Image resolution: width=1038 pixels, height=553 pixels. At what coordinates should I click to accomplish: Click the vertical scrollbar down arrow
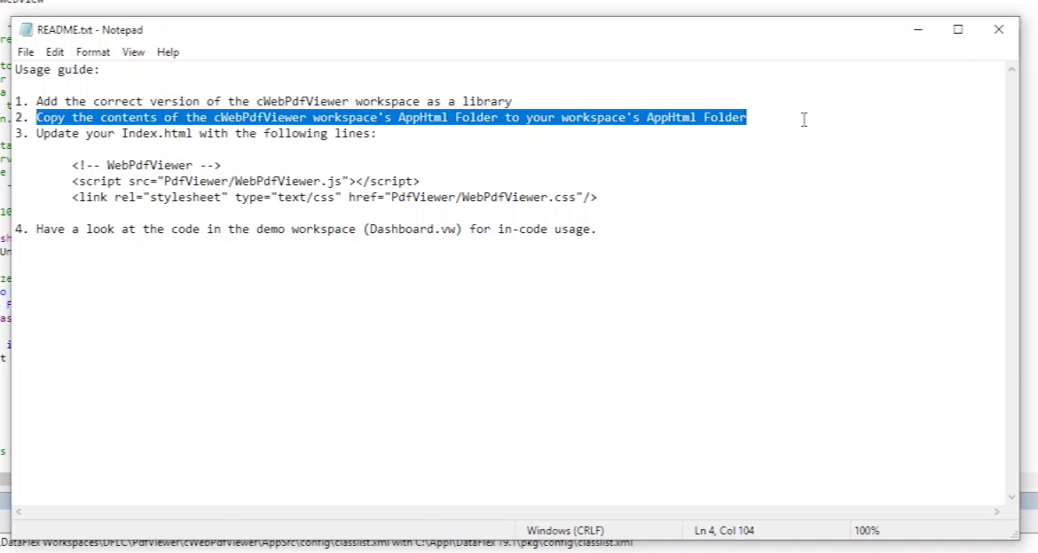click(1011, 497)
